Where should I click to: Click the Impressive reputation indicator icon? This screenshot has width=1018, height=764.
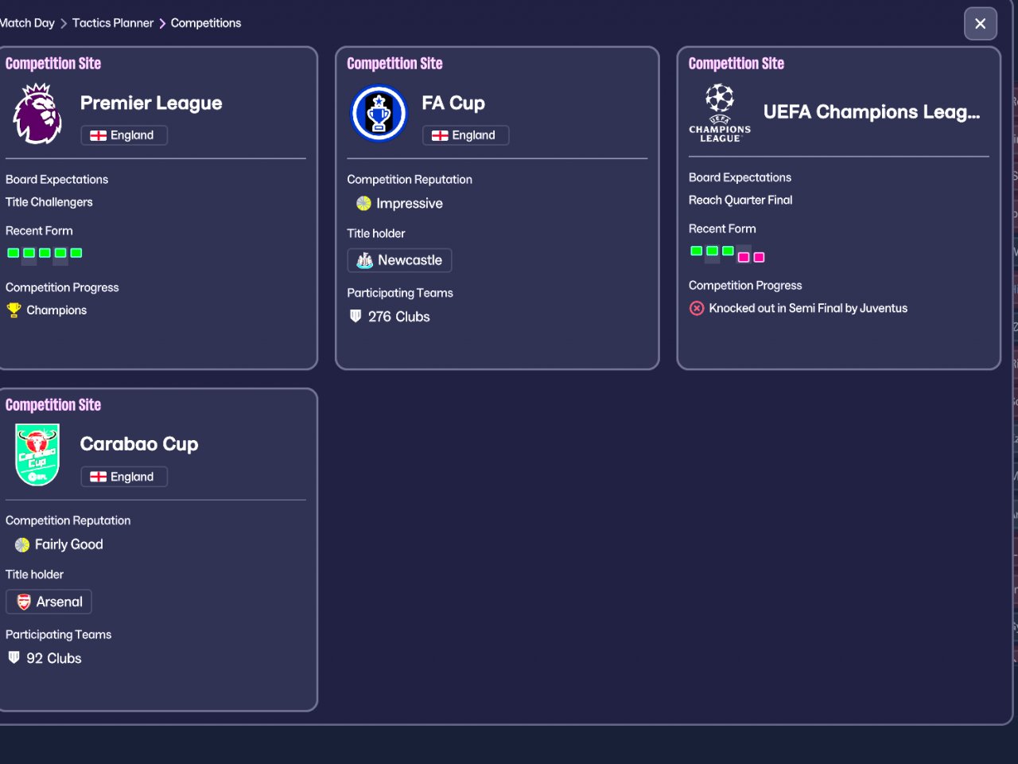tap(363, 203)
